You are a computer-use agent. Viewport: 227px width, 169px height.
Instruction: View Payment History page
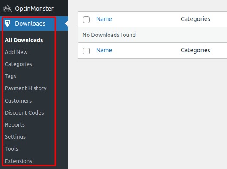coord(26,88)
